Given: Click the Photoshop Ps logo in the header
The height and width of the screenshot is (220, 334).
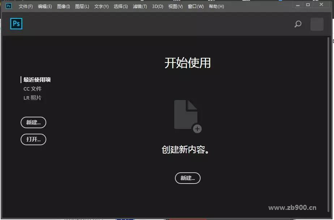Looking at the screenshot, I should [x=16, y=24].
